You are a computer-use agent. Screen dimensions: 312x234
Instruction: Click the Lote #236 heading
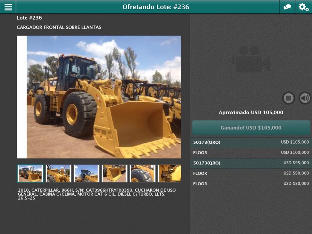(29, 18)
